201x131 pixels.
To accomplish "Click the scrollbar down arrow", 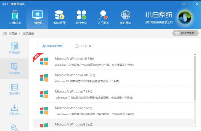I will pos(195,126).
